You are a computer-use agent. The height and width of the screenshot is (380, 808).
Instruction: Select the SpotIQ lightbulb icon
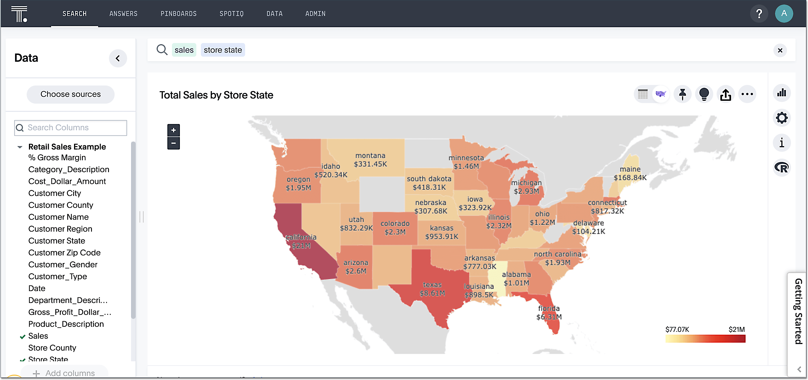pos(704,94)
